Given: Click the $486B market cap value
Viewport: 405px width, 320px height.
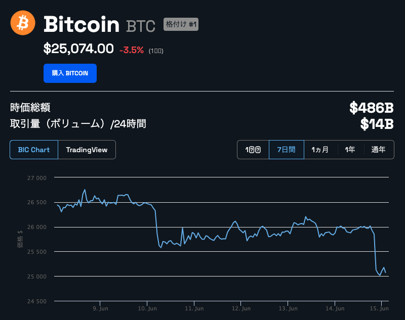Looking at the screenshot, I should click(x=372, y=108).
